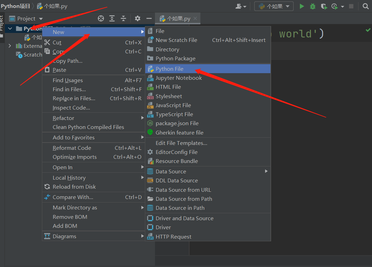Expand the Diagrams submenu
The height and width of the screenshot is (267, 372).
tap(94, 236)
